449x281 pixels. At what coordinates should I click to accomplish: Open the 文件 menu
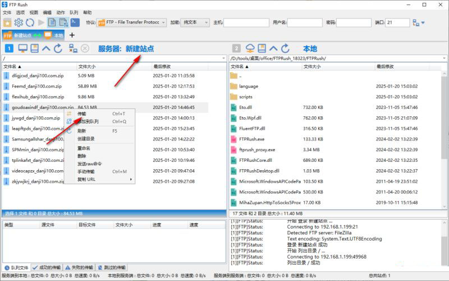pyautogui.click(x=7, y=12)
